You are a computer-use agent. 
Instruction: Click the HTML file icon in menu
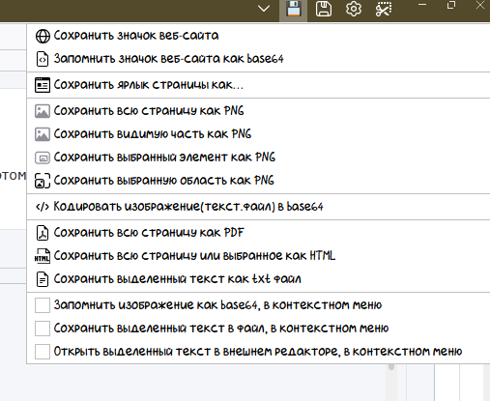[x=43, y=256]
